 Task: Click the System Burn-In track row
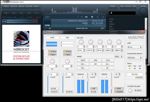point(74,28)
